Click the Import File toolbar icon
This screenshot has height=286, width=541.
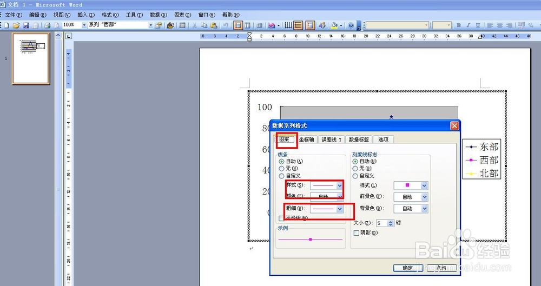(170, 25)
